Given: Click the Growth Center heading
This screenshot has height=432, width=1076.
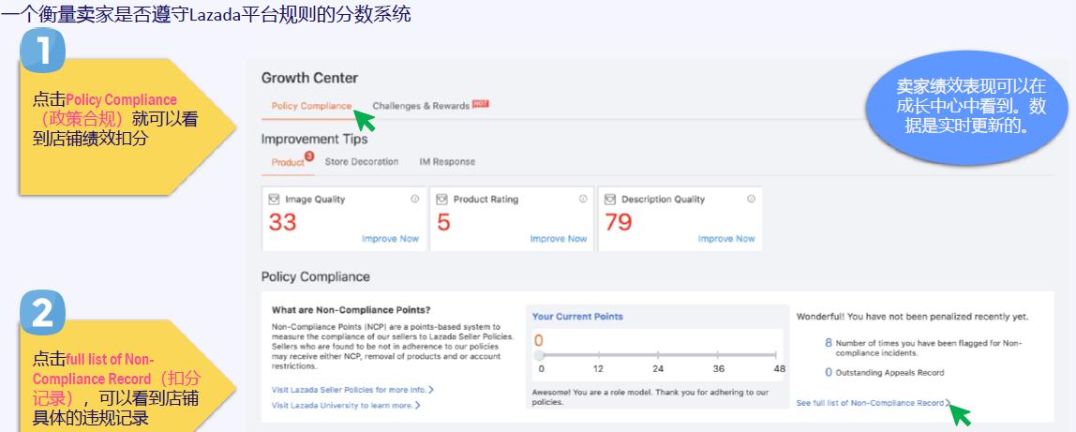Looking at the screenshot, I should point(309,78).
